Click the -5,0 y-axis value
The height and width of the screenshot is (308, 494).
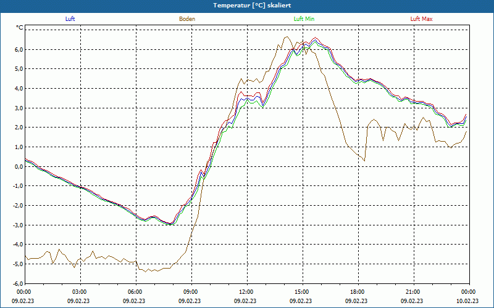point(17,264)
